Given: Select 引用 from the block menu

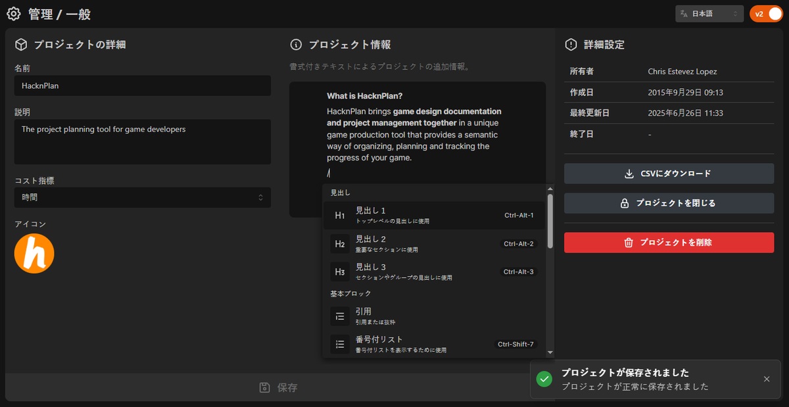Looking at the screenshot, I should [x=435, y=316].
